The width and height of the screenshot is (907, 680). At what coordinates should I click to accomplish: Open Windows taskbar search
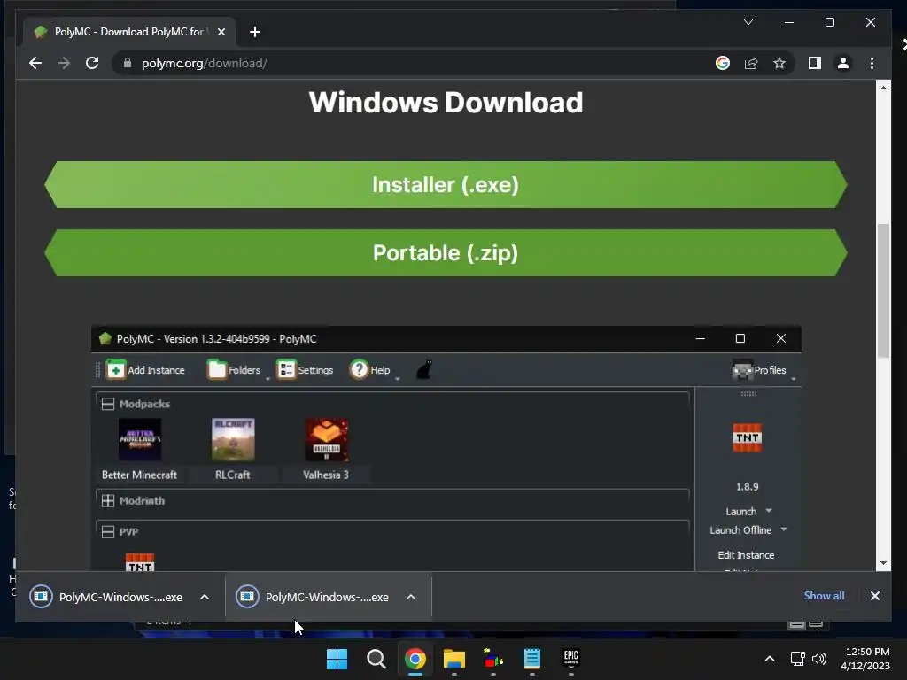376,659
